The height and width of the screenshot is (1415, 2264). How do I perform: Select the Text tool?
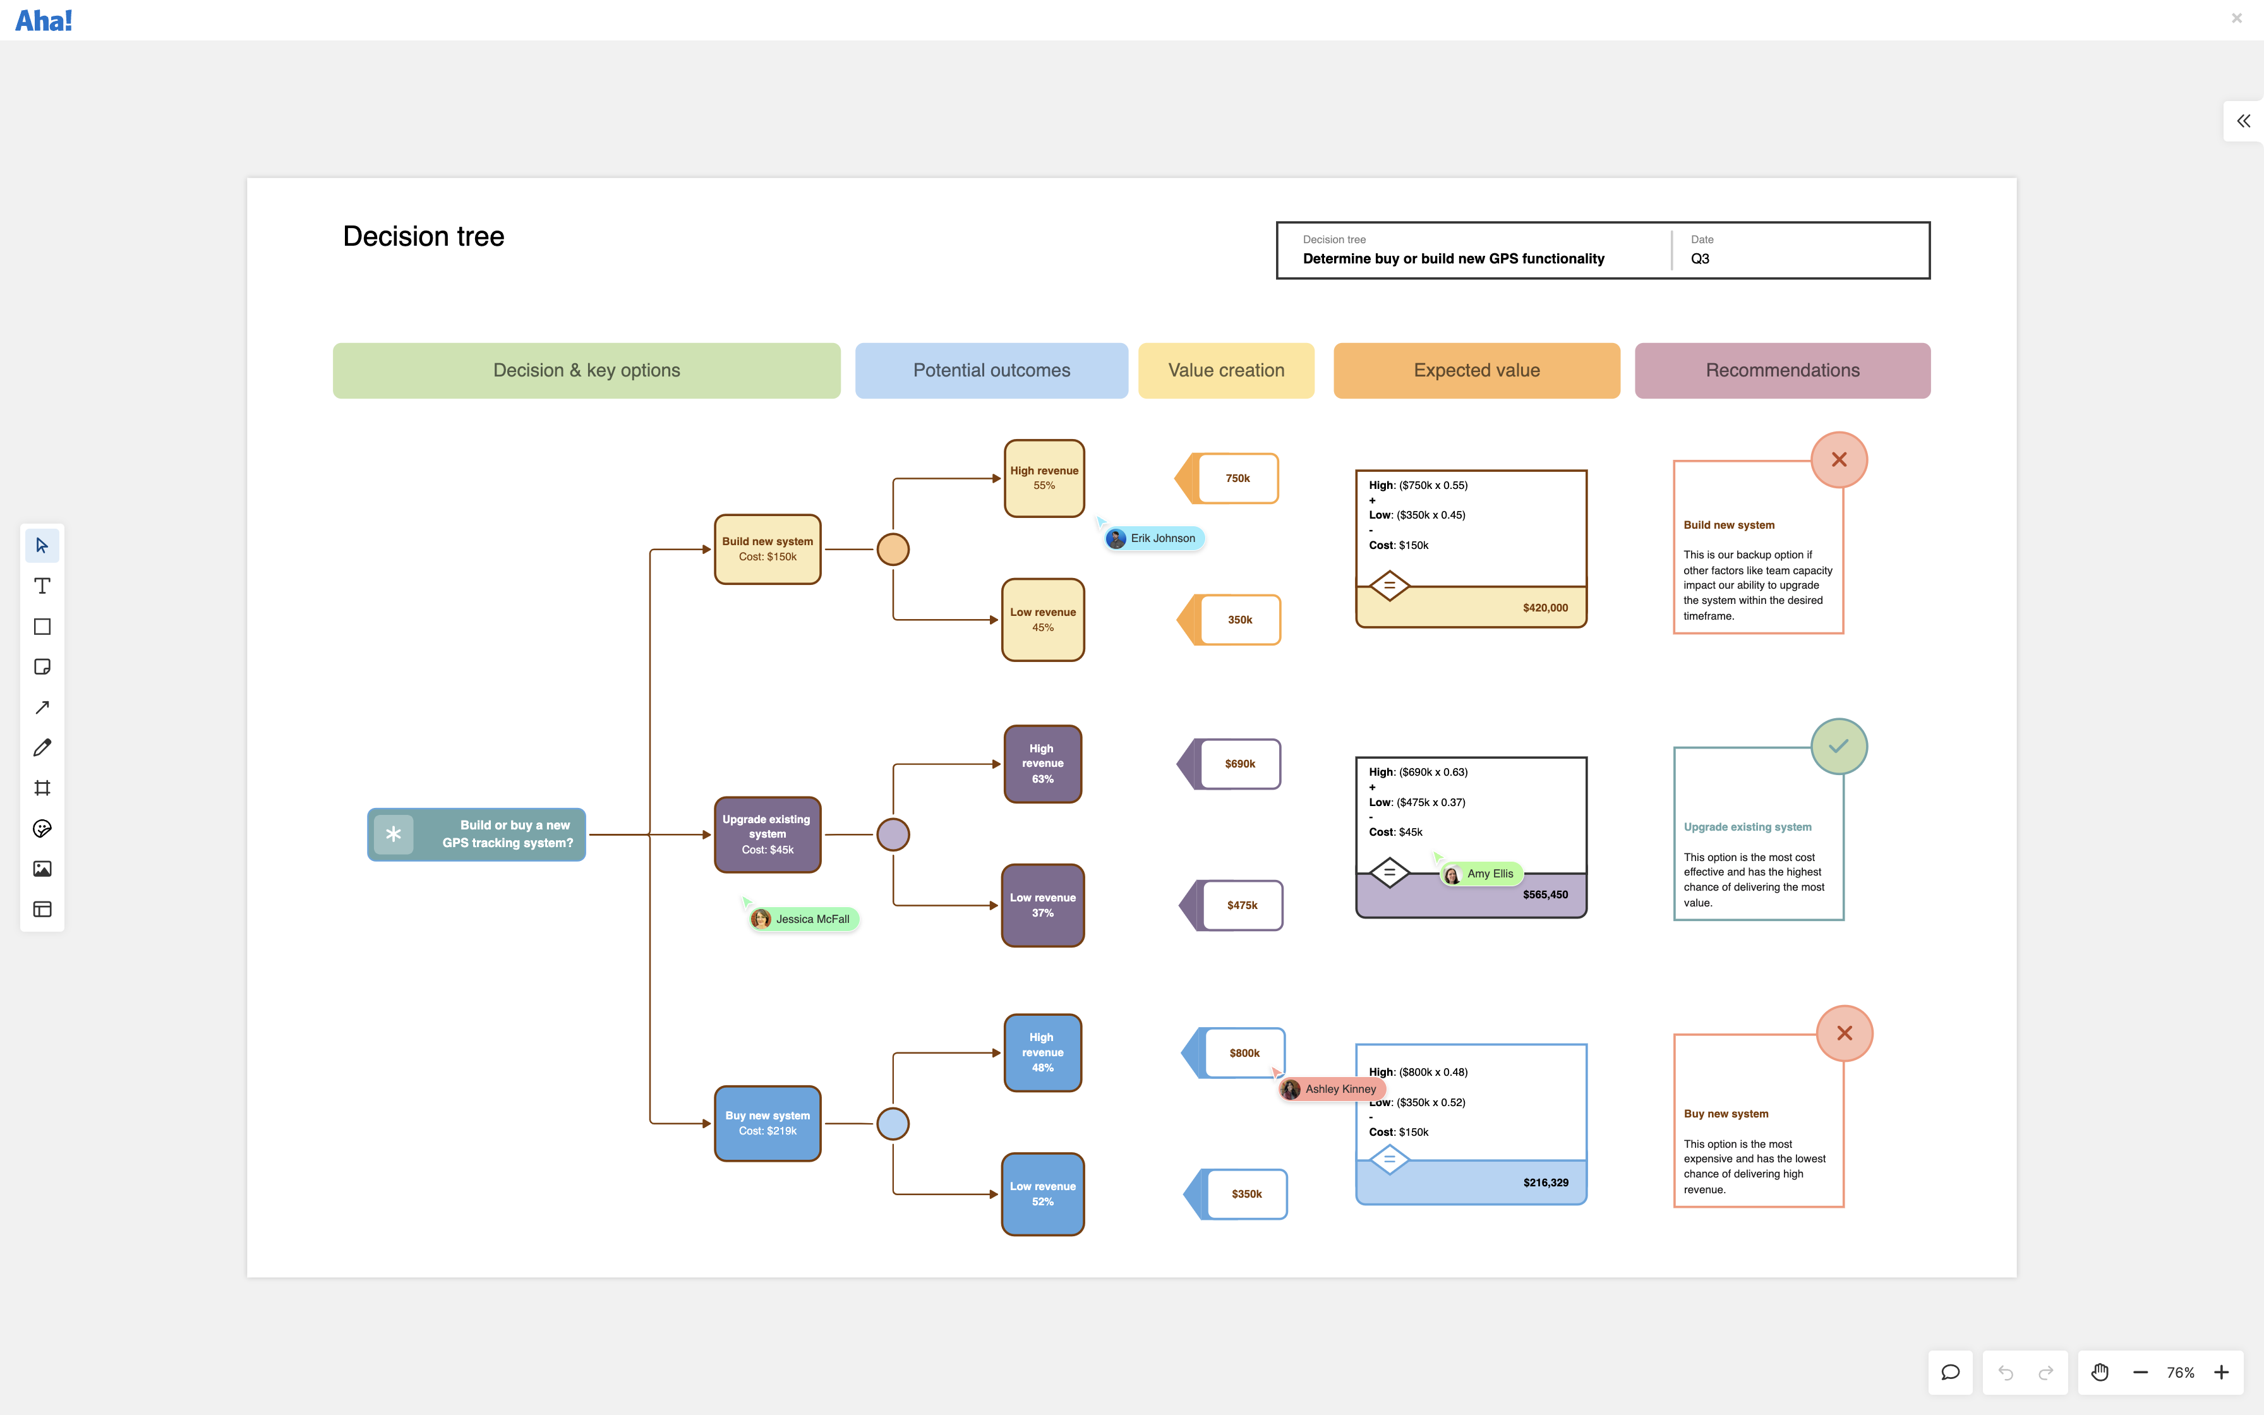[42, 585]
